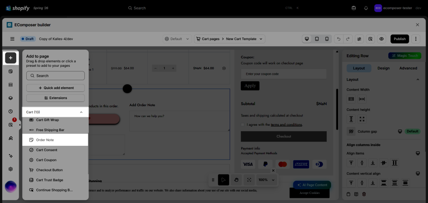Open the layers stack icon in left sidebar

(x=10, y=98)
